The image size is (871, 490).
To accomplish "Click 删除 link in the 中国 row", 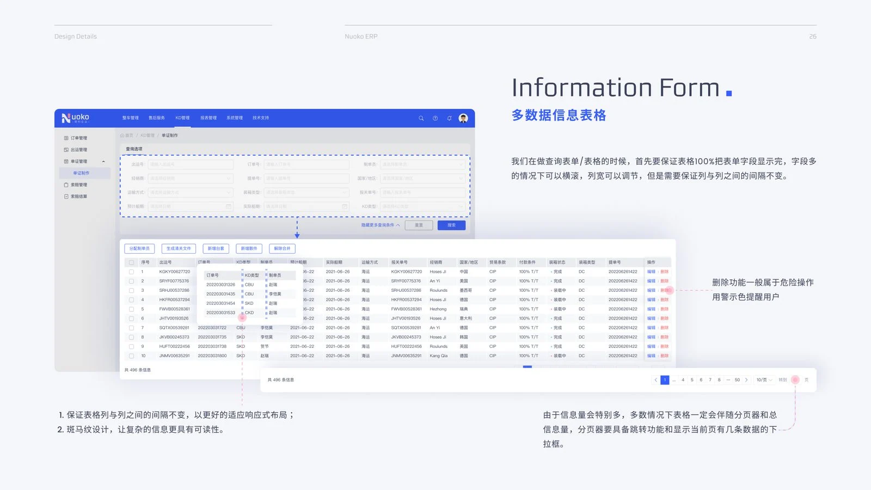I will tap(664, 272).
